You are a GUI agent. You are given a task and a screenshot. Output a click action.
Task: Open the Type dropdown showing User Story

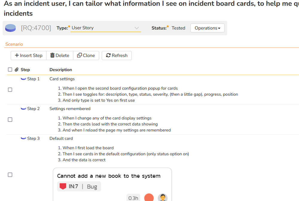106,28
